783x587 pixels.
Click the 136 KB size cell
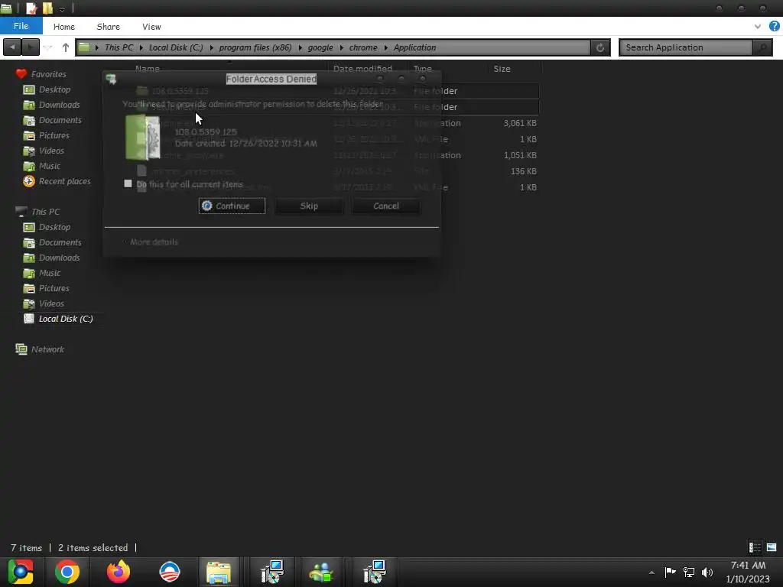[523, 171]
